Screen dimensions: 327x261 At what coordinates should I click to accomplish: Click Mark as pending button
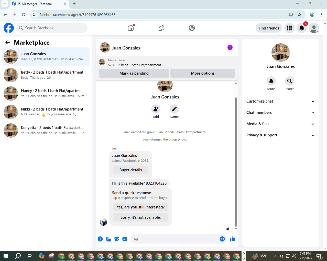click(x=134, y=73)
